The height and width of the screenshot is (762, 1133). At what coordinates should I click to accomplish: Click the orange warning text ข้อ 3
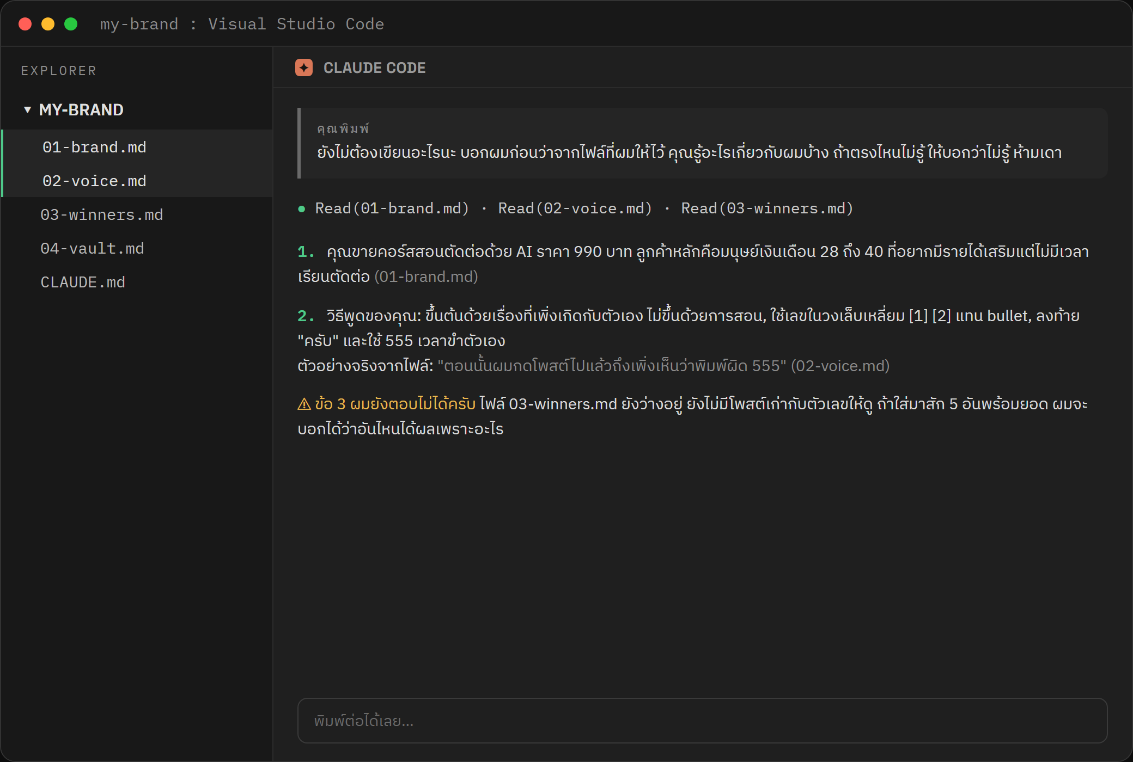coord(395,404)
